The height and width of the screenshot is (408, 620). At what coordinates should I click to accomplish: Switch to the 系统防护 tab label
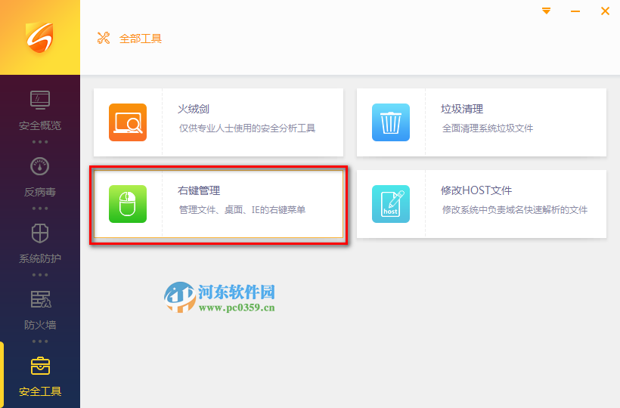pyautogui.click(x=40, y=258)
